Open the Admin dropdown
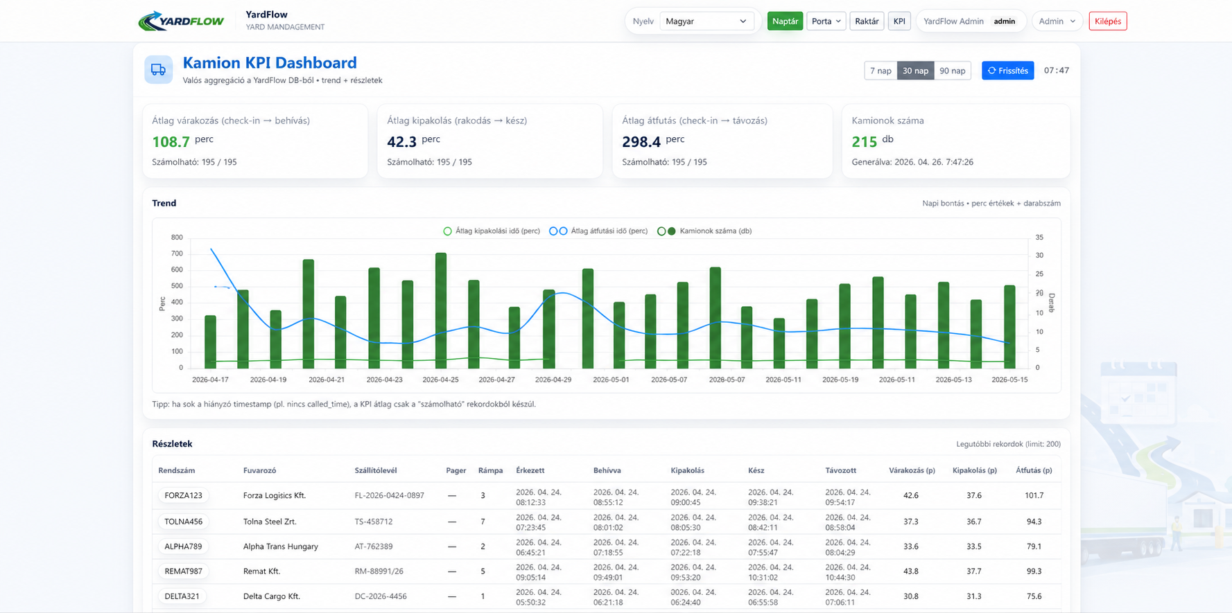This screenshot has height=613, width=1232. (x=1057, y=21)
